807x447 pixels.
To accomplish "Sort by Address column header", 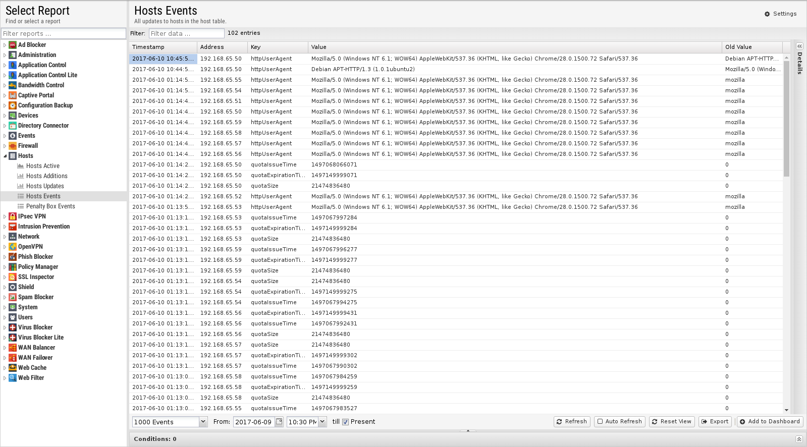I will coord(222,47).
